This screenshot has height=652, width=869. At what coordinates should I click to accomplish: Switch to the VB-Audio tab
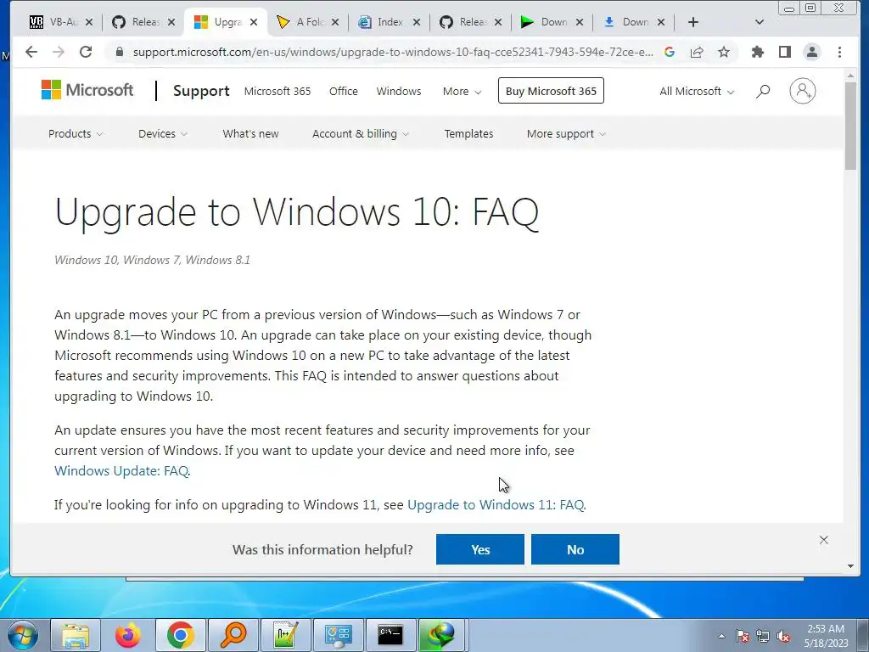(61, 22)
